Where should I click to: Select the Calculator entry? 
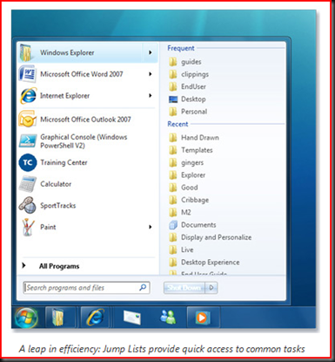click(87, 184)
